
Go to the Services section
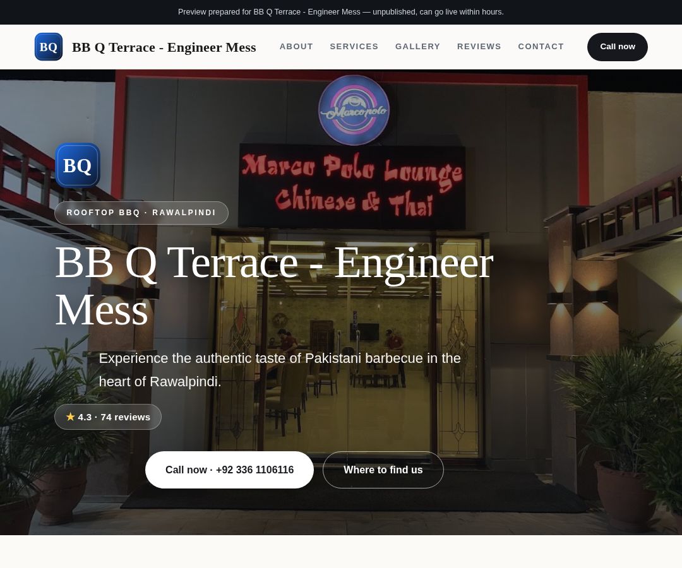[354, 47]
